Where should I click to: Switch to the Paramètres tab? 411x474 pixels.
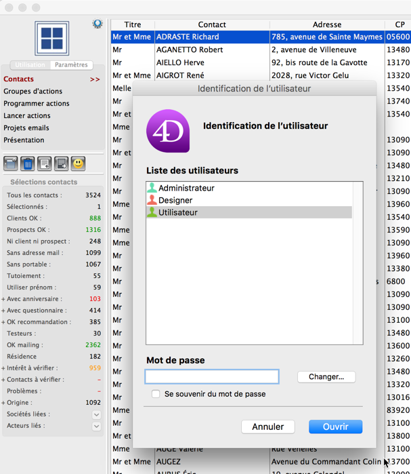pyautogui.click(x=71, y=65)
